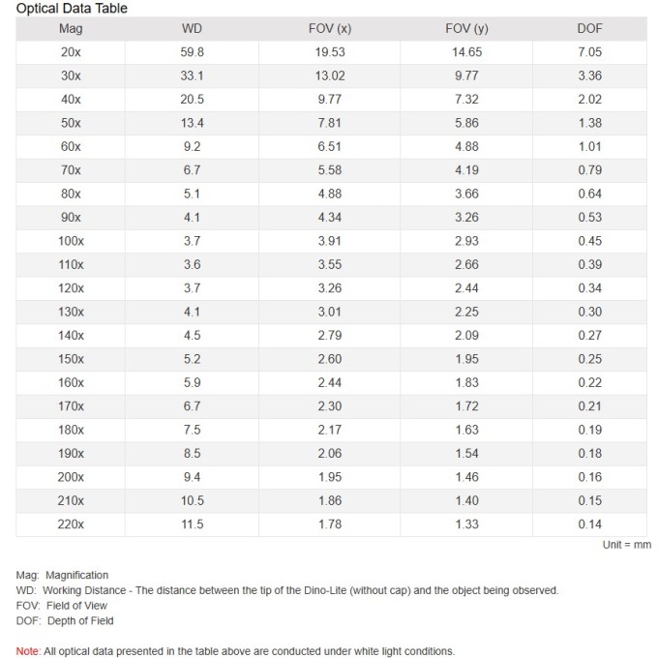The height and width of the screenshot is (658, 658).
Task: Click the Mag column header
Action: (x=71, y=28)
